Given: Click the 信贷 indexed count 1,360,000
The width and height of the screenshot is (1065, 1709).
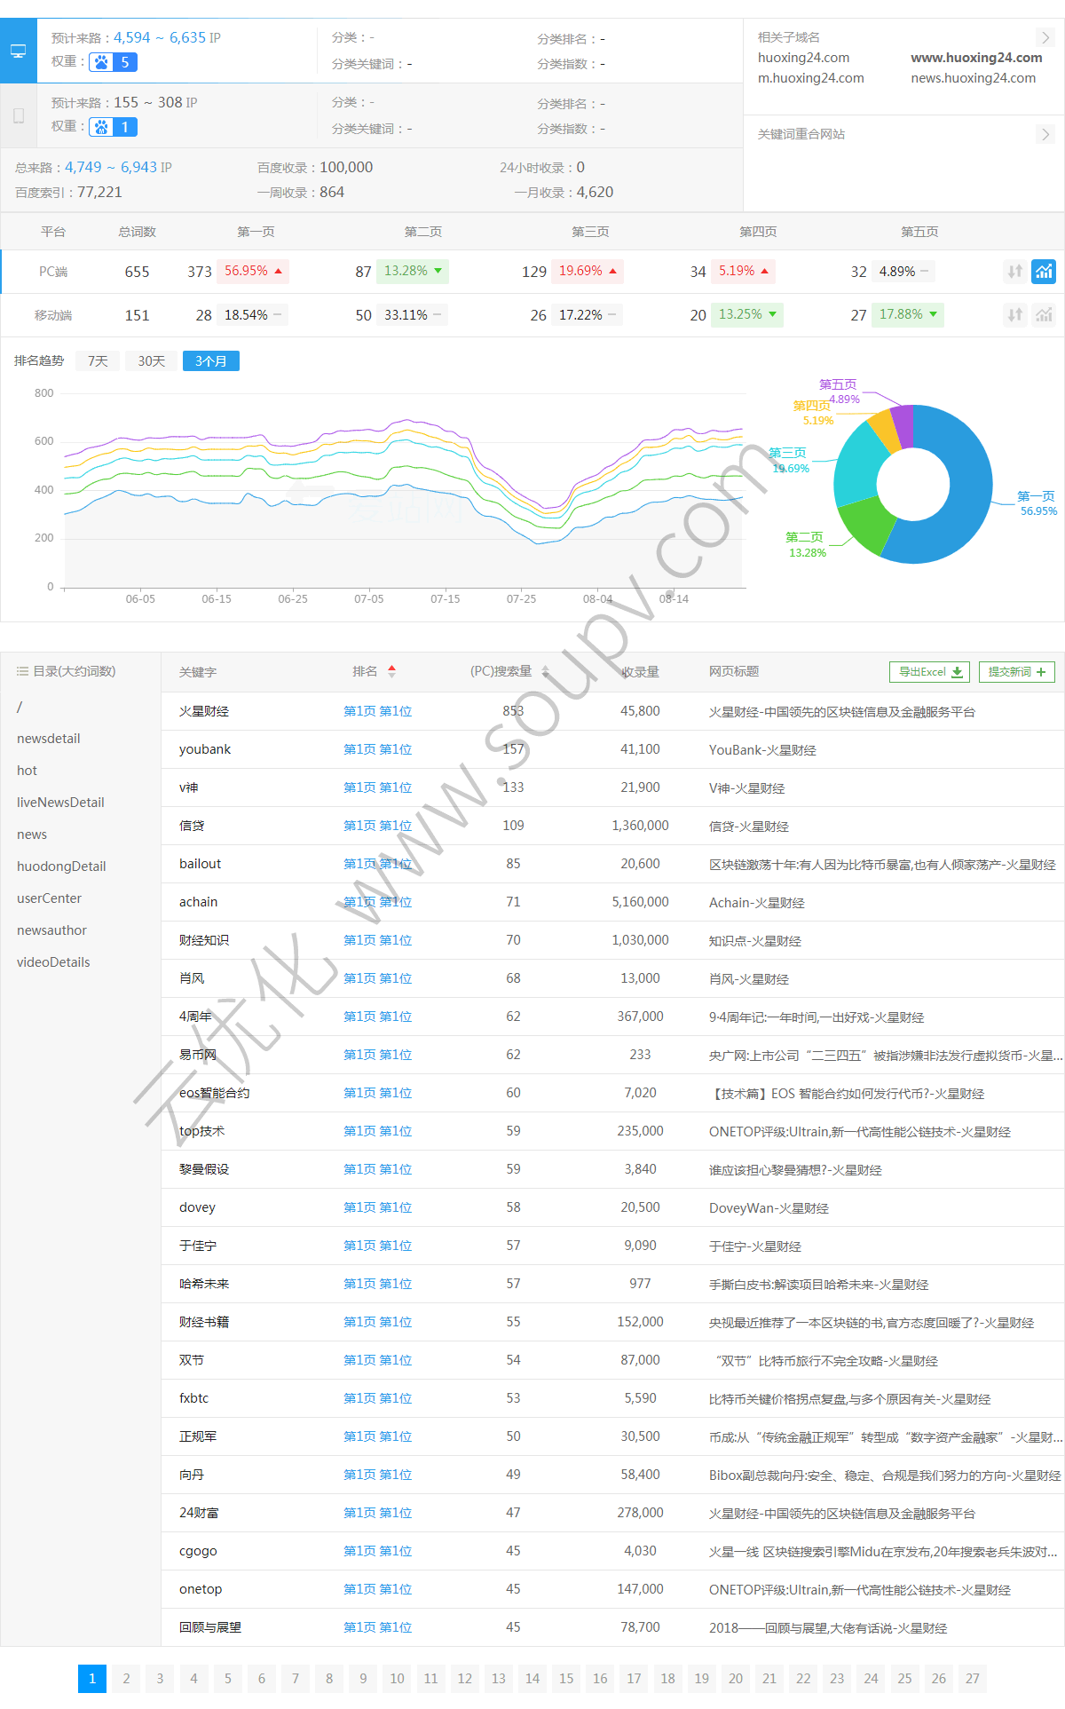Looking at the screenshot, I should pyautogui.click(x=640, y=826).
